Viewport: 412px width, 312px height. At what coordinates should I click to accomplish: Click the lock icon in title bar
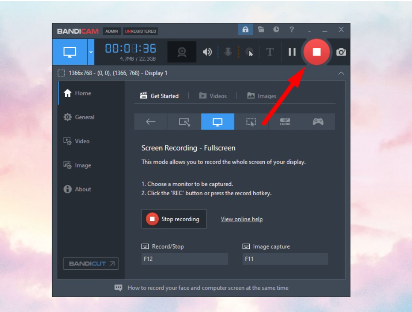pyautogui.click(x=245, y=29)
